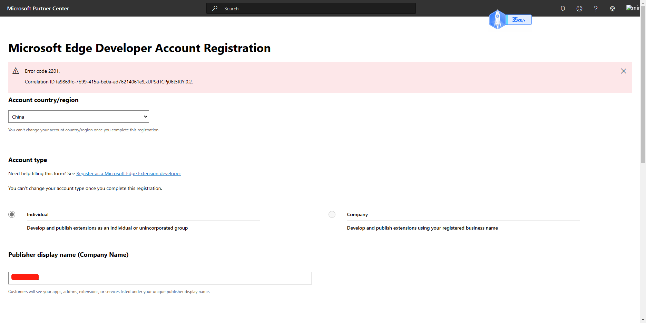Select the Company account type radio
The width and height of the screenshot is (646, 323).
point(332,214)
